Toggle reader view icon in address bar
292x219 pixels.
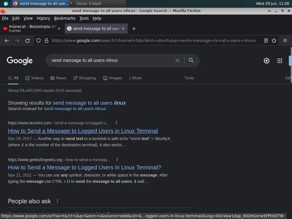tap(266, 40)
